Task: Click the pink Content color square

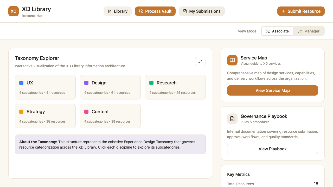Action: tap(86, 112)
